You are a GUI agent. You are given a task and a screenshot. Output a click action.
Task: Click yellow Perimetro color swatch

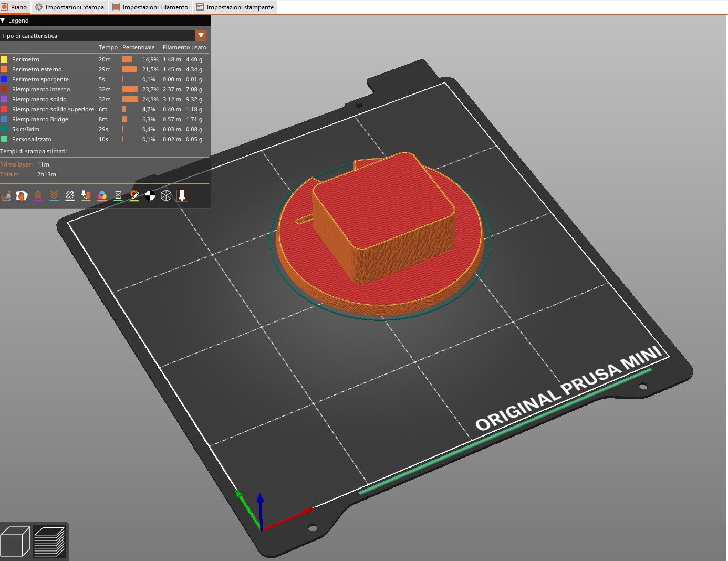(4, 59)
